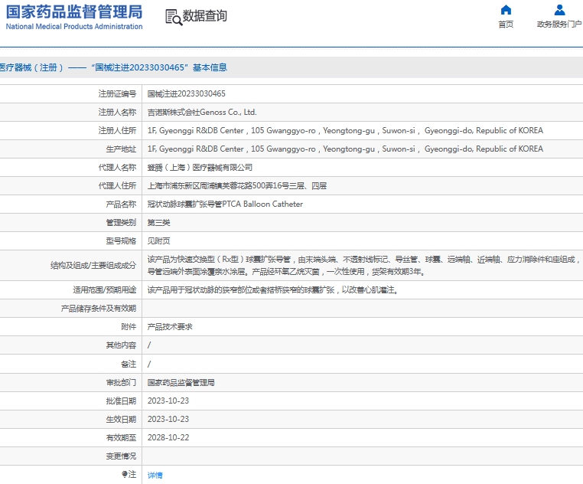Click the 产品储存条件及有效期 row label
Image resolution: width=583 pixels, height=484 pixels.
tap(99, 309)
